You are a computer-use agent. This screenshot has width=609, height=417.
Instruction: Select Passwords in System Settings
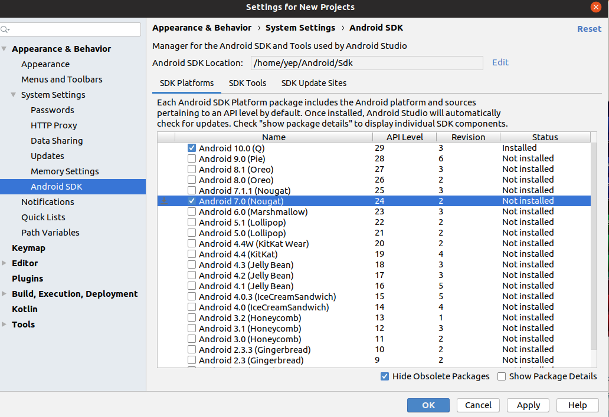click(x=53, y=110)
